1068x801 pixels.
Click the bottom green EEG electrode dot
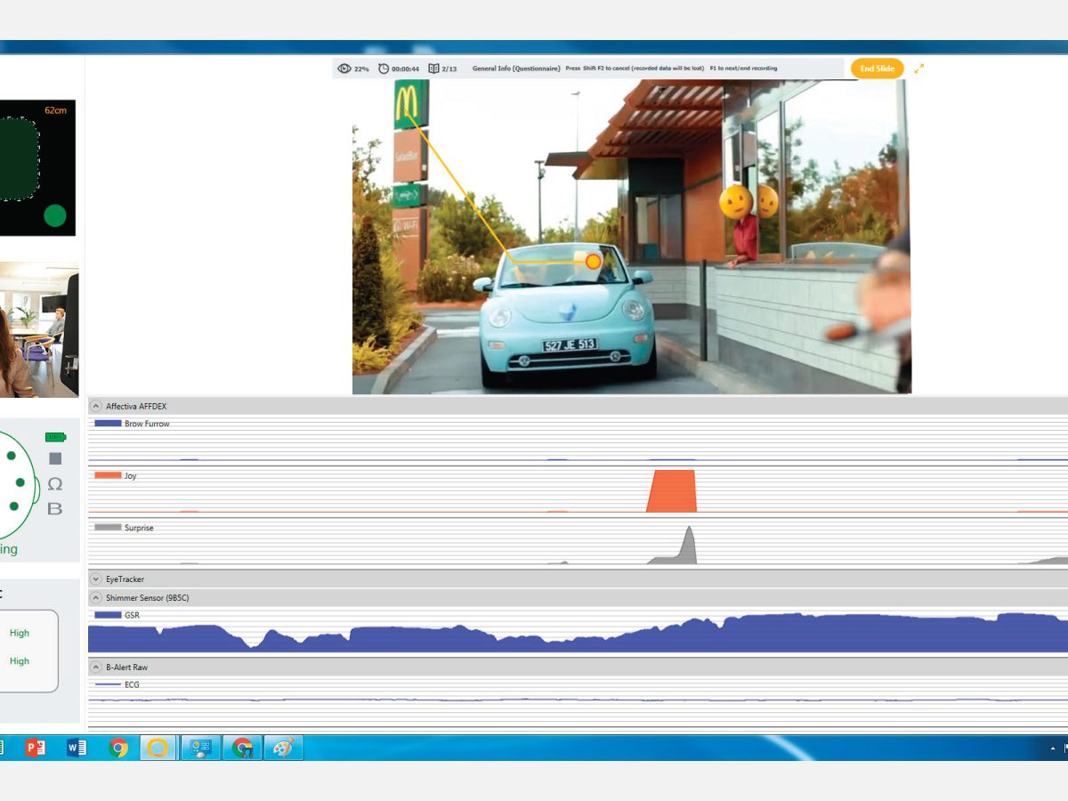(13, 506)
